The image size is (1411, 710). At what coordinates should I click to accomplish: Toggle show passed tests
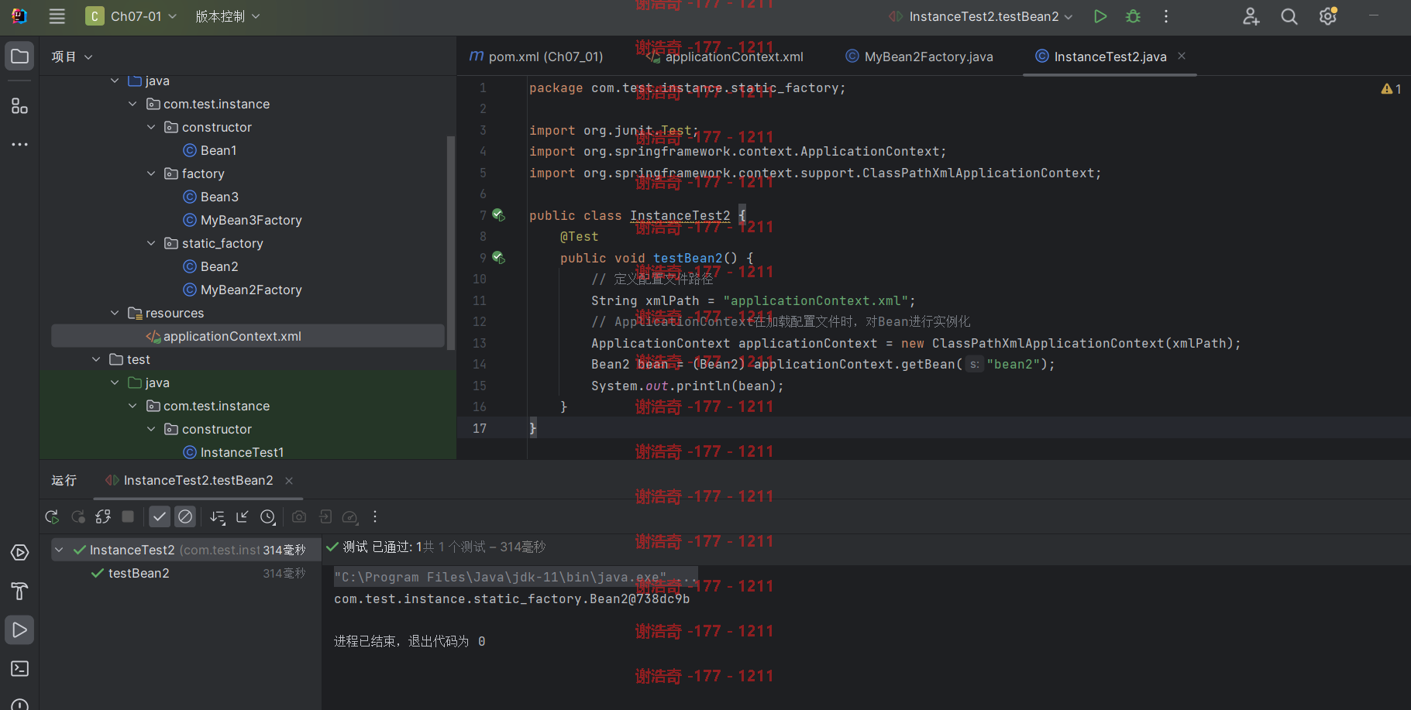160,516
